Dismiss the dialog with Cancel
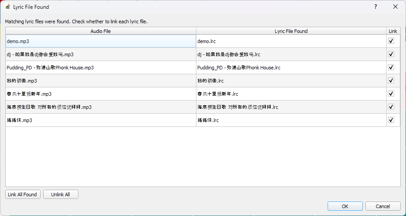The height and width of the screenshot is (216, 406). click(x=383, y=206)
